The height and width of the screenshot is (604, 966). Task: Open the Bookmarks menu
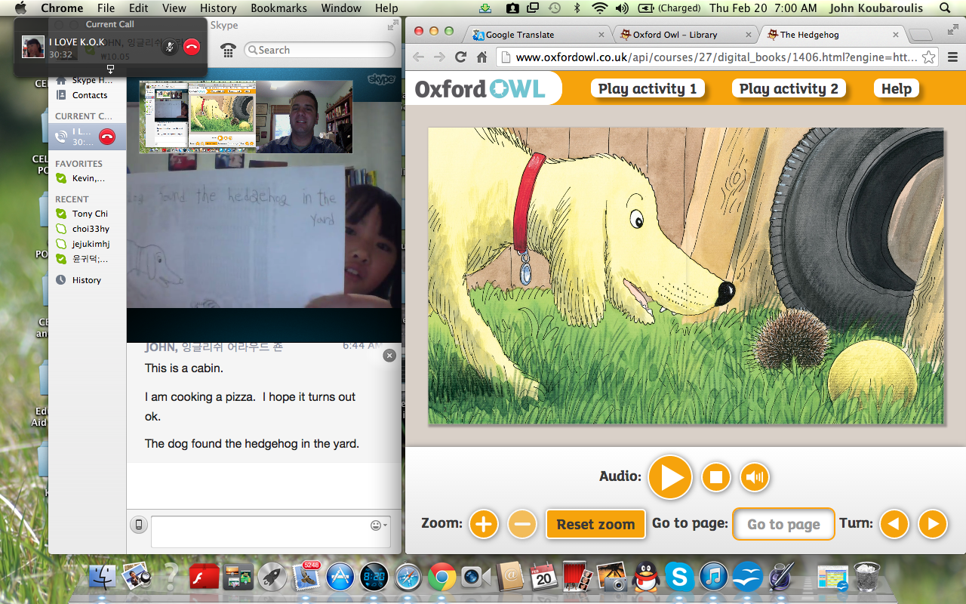pos(279,8)
